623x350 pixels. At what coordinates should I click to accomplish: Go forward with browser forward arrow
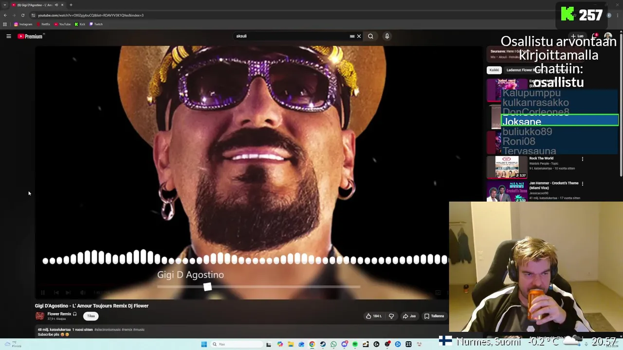click(14, 15)
